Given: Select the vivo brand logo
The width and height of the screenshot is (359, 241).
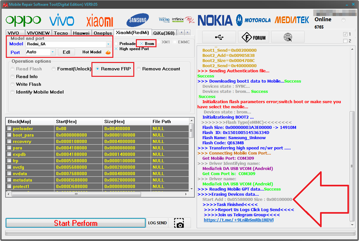Looking at the screenshot, I should pyautogui.click(x=62, y=20).
